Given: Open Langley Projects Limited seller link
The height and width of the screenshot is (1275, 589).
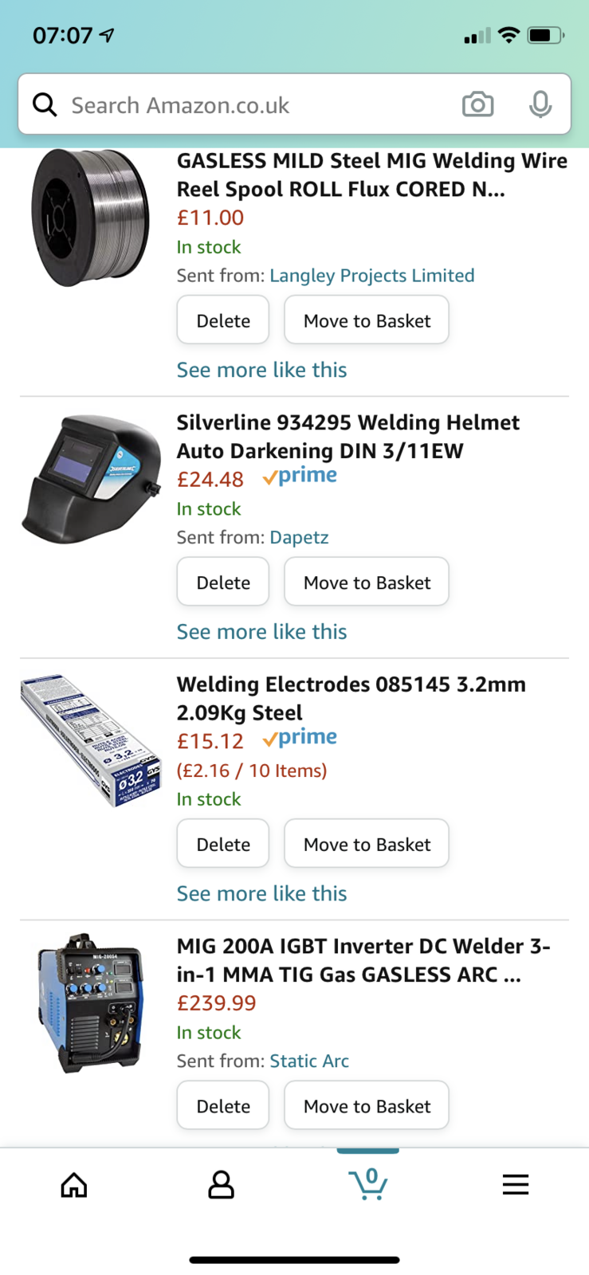Looking at the screenshot, I should pos(372,276).
